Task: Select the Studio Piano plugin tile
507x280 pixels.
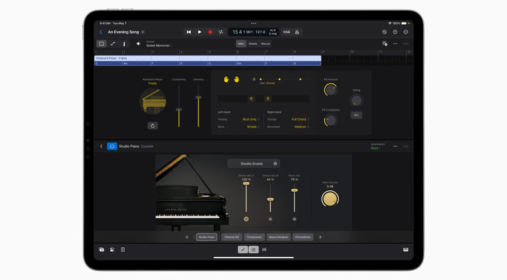Action: 206,237
